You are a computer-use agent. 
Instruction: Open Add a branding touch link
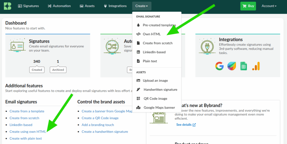(x=98, y=125)
